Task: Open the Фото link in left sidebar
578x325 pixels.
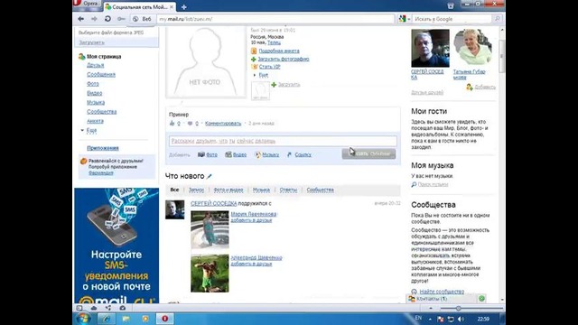Action: click(x=93, y=84)
